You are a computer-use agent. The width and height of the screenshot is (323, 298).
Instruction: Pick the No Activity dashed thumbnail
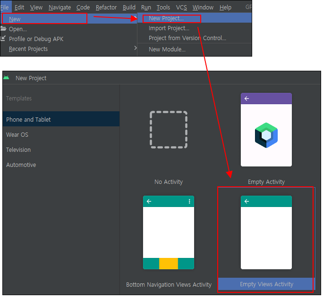169,130
